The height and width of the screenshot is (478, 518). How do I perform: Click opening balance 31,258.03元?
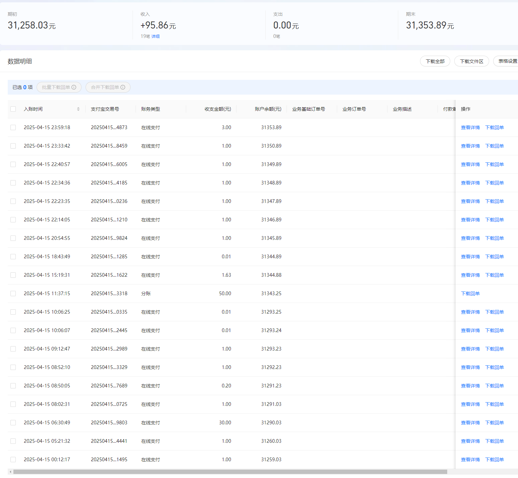pyautogui.click(x=32, y=25)
